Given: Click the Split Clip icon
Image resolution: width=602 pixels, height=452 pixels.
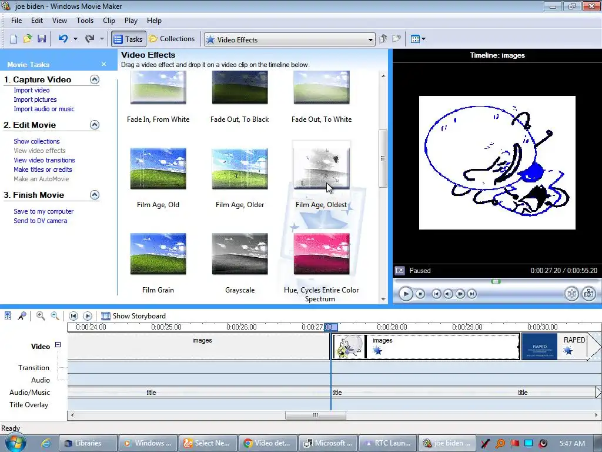Looking at the screenshot, I should (x=571, y=294).
